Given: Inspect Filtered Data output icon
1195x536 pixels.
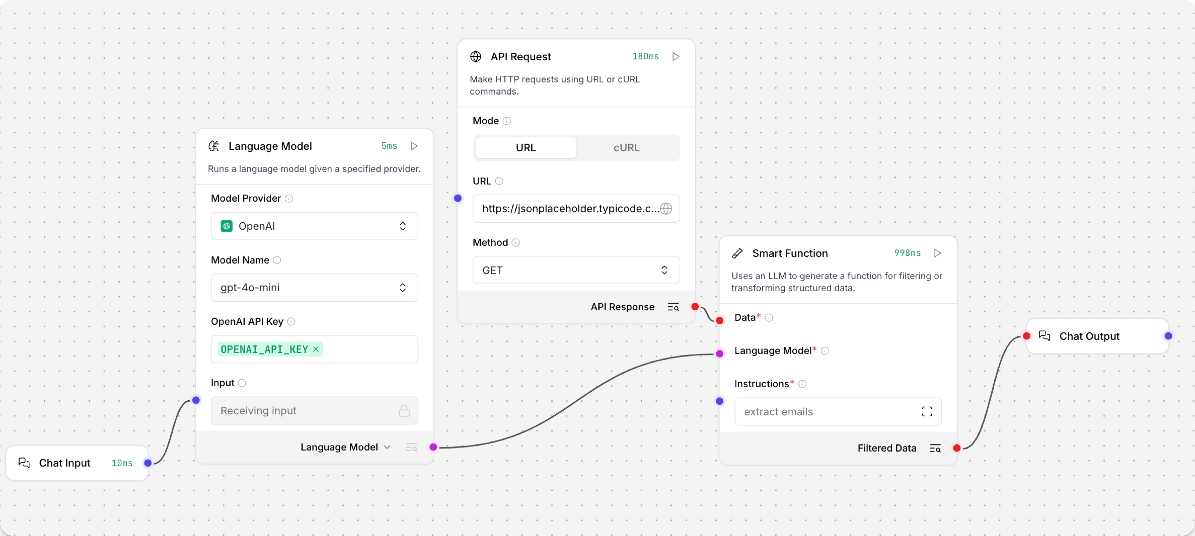Looking at the screenshot, I should coord(935,448).
